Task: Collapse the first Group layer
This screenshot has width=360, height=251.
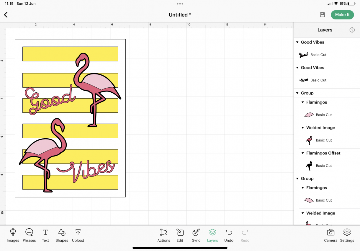Action: (x=297, y=93)
